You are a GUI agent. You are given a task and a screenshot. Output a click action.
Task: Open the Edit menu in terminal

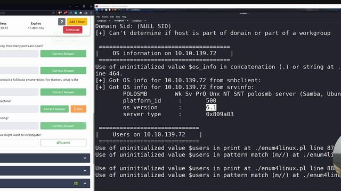[112, 16]
